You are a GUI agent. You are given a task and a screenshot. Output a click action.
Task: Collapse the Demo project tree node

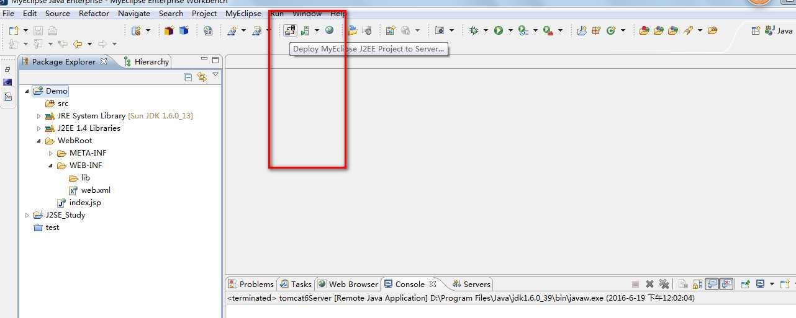[27, 91]
